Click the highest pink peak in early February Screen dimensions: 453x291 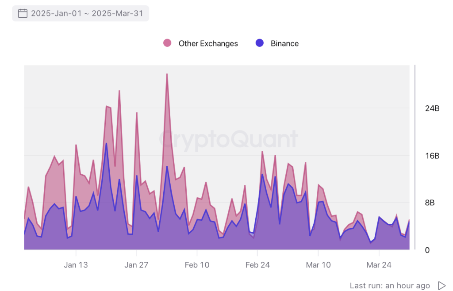(167, 74)
